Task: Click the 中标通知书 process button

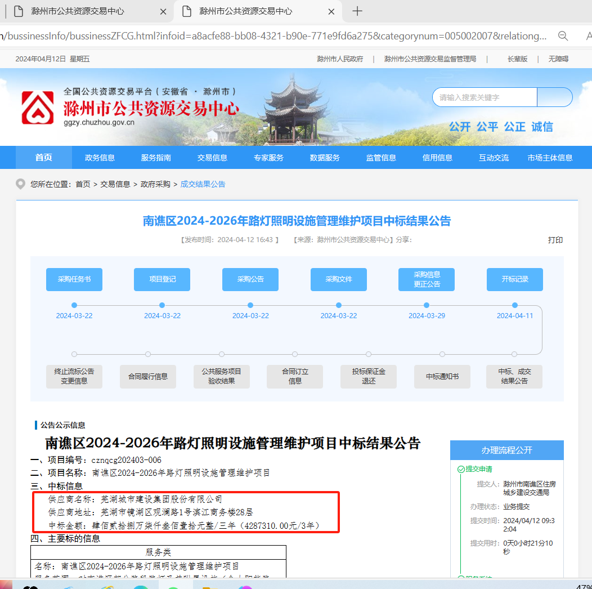Action: point(442,377)
